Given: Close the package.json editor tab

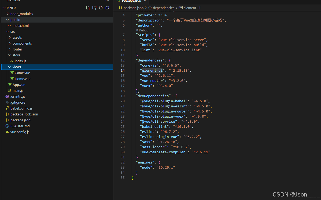Looking at the screenshot, I should (x=145, y=1).
